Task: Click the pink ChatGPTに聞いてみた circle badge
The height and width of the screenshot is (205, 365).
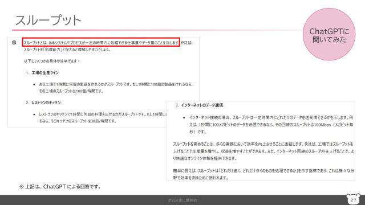Action: click(x=329, y=34)
